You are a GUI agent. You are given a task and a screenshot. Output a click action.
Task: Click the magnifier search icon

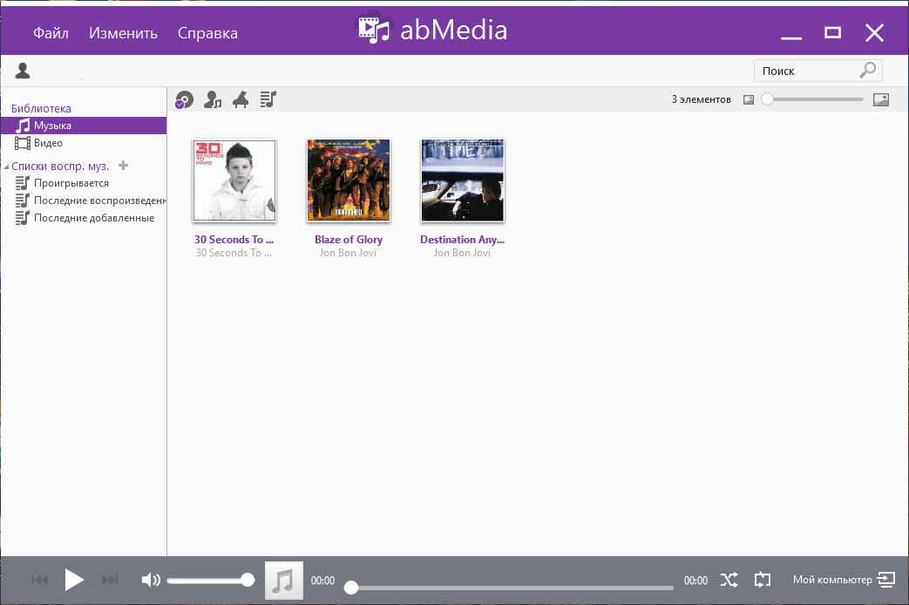tap(867, 71)
